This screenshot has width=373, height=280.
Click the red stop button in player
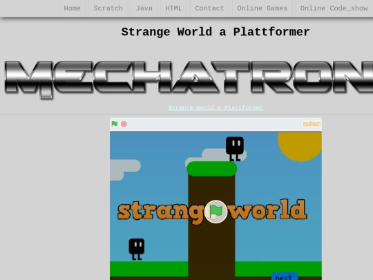click(124, 124)
